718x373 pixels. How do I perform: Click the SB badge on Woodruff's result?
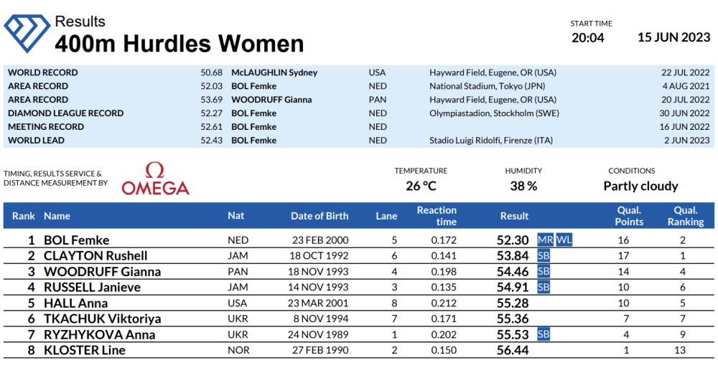point(544,271)
